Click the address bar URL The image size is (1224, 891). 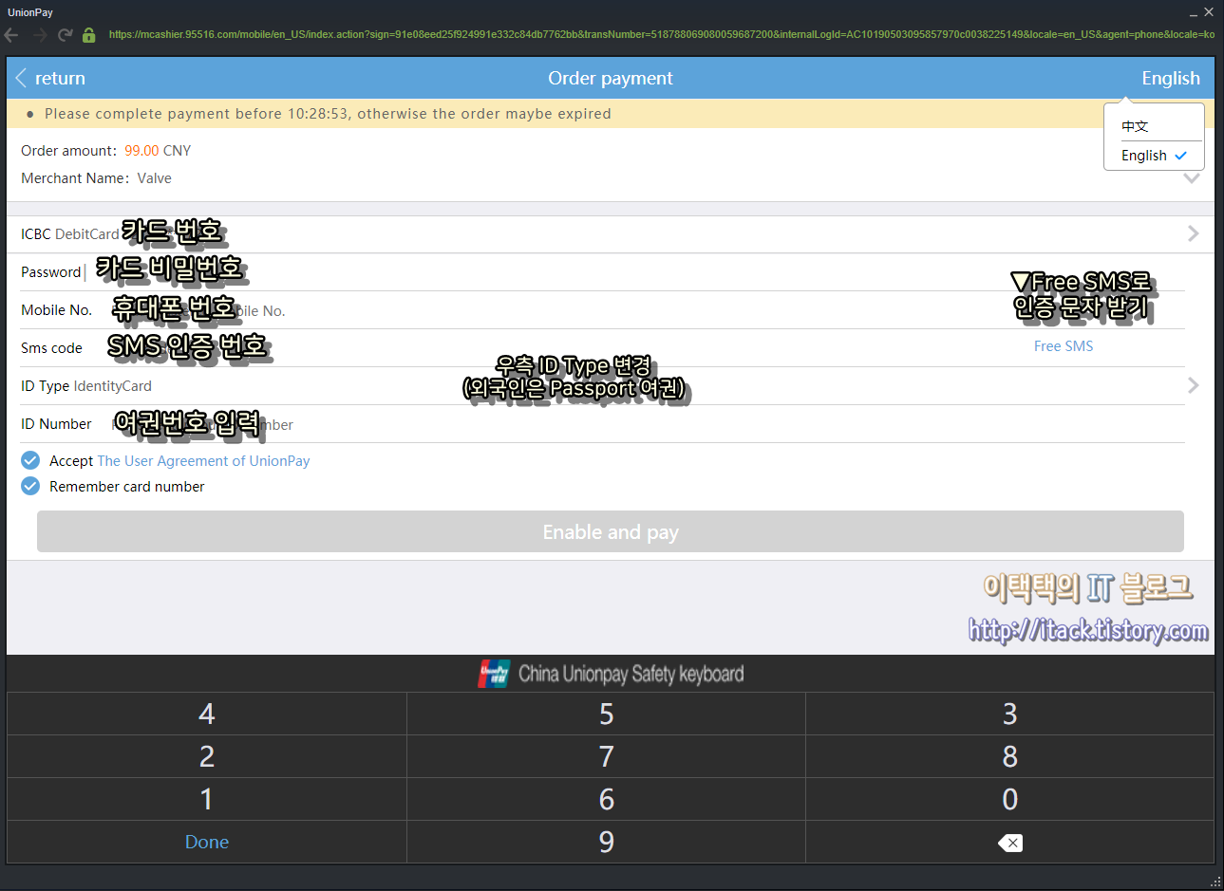(661, 34)
